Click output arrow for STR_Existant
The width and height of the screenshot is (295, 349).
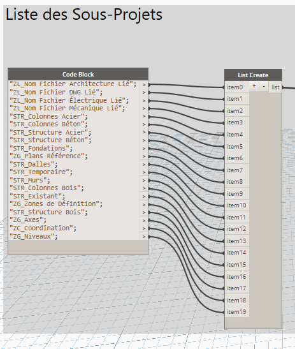144,197
